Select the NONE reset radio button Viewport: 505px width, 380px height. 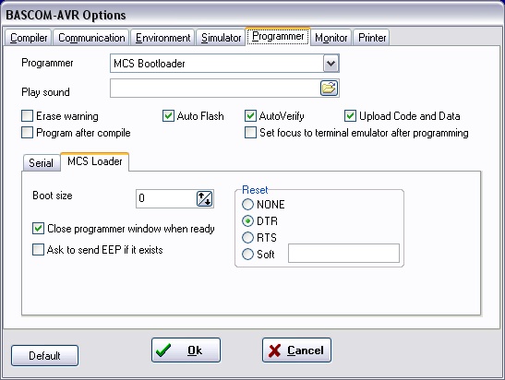(x=247, y=205)
